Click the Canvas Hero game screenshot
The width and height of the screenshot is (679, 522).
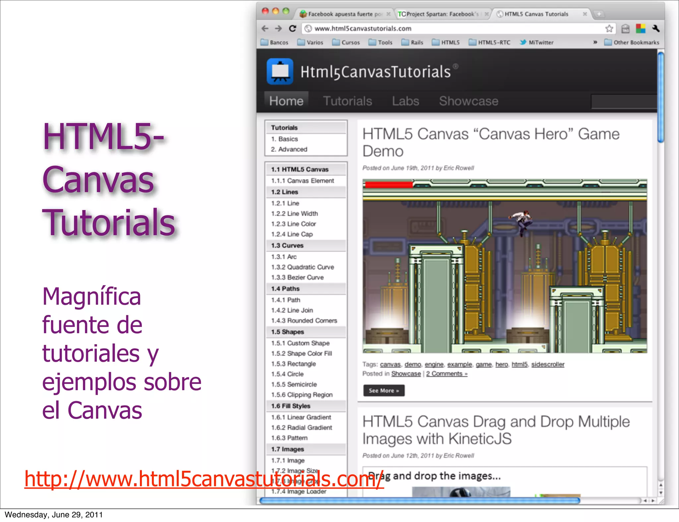coord(505,266)
